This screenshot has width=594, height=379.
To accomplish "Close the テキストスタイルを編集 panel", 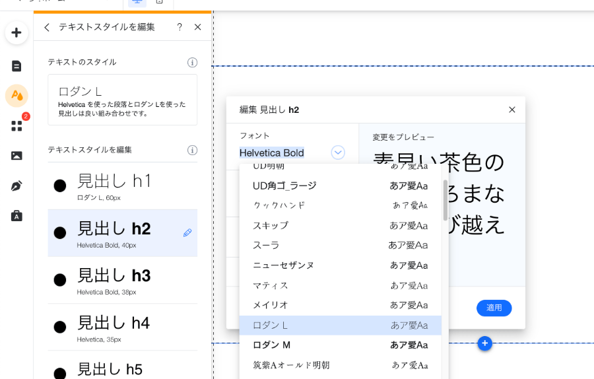I will [198, 27].
